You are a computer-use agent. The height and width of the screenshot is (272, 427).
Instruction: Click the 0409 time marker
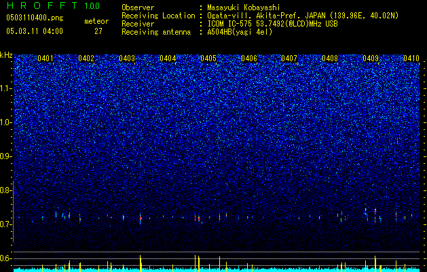371,58
